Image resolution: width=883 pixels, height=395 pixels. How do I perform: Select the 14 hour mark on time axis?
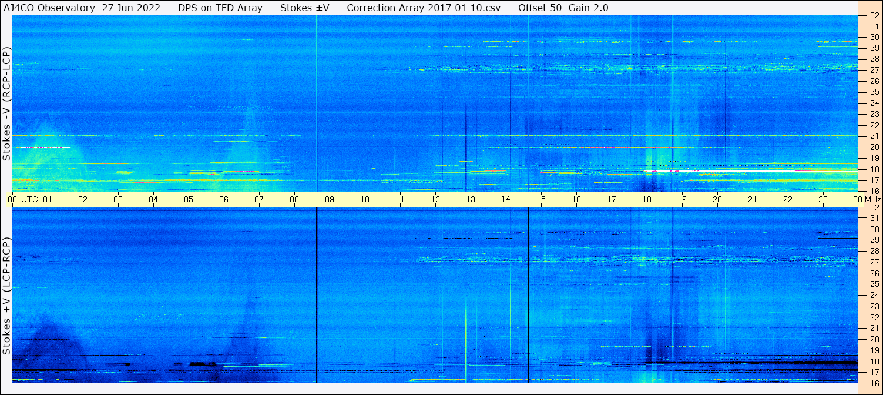point(506,199)
